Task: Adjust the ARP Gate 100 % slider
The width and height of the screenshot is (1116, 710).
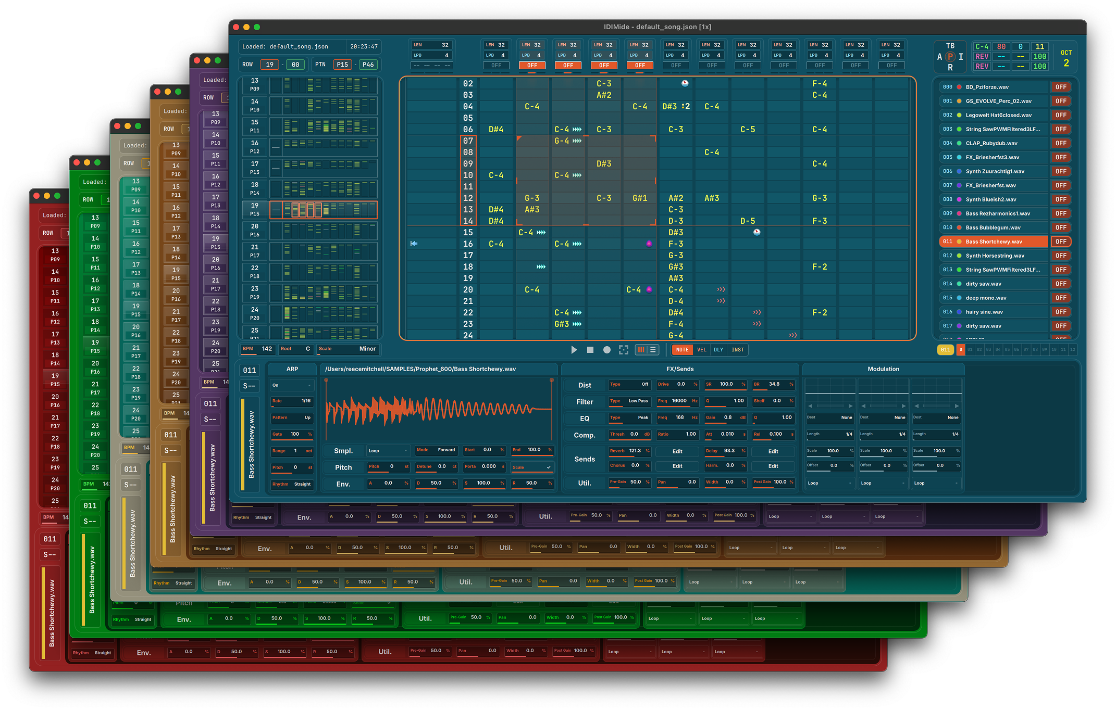Action: coord(292,435)
